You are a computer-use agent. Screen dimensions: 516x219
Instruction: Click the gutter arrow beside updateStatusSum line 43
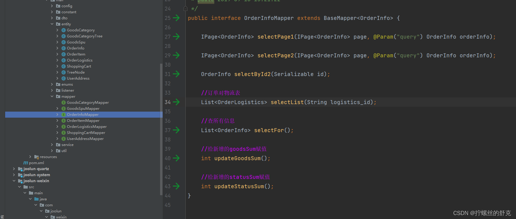pos(176,186)
